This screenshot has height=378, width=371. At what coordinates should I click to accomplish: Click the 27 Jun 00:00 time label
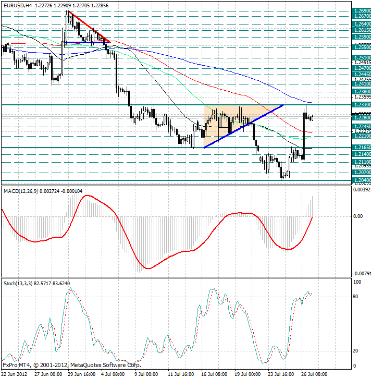click(x=48, y=374)
